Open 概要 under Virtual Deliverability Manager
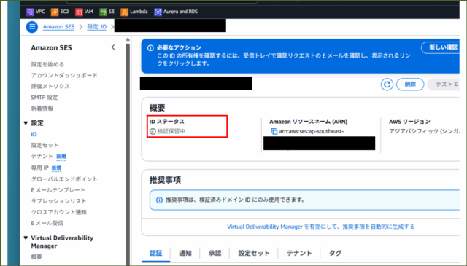The height and width of the screenshot is (266, 467). click(x=36, y=257)
